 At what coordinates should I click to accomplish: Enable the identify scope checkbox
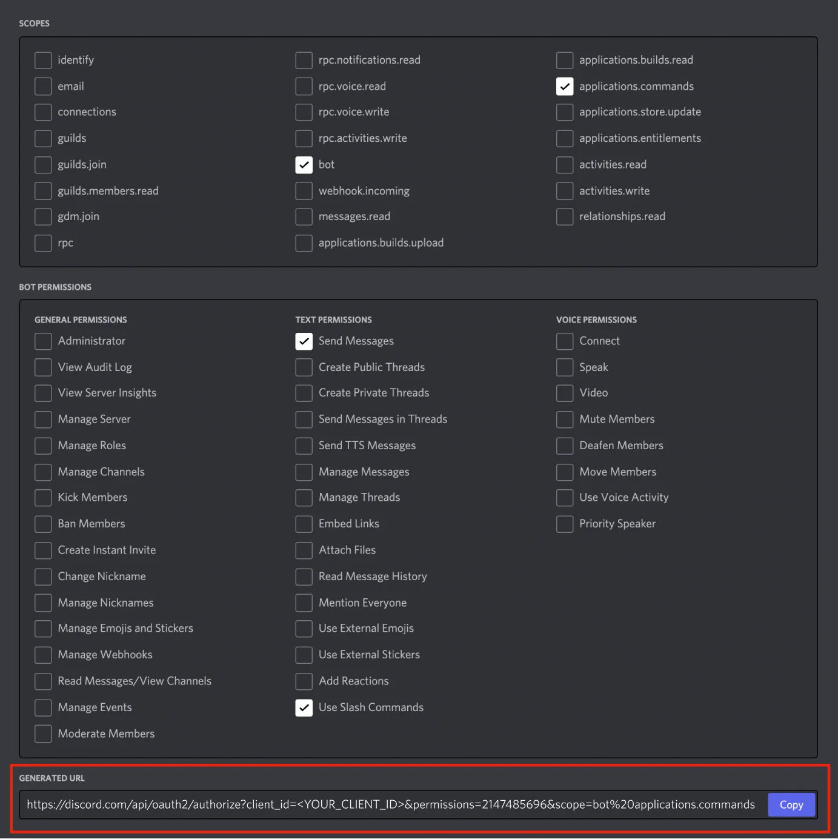[43, 60]
